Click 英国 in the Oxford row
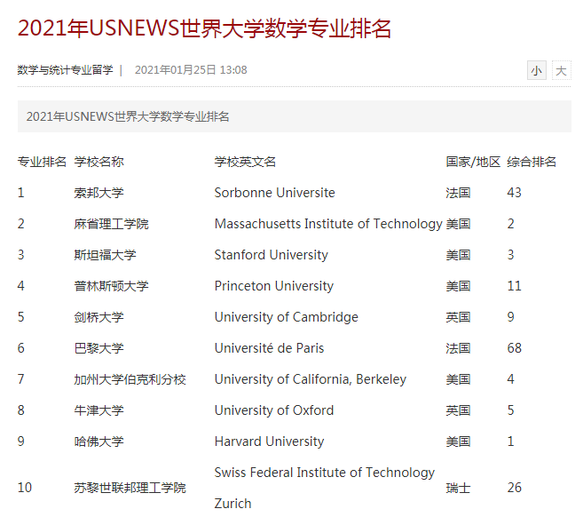This screenshot has height=517, width=583. [x=458, y=410]
